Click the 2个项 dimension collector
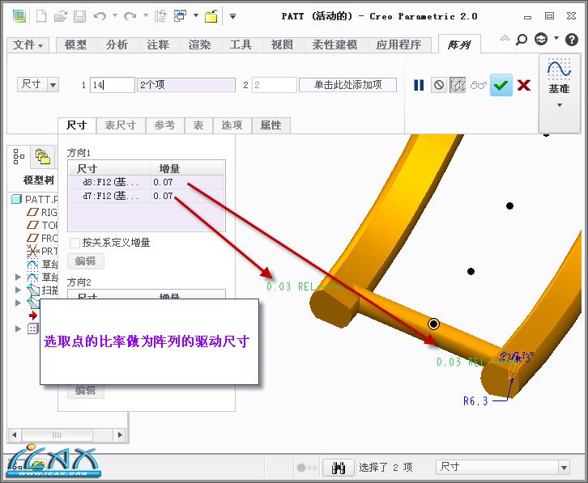The image size is (588, 483). click(186, 85)
